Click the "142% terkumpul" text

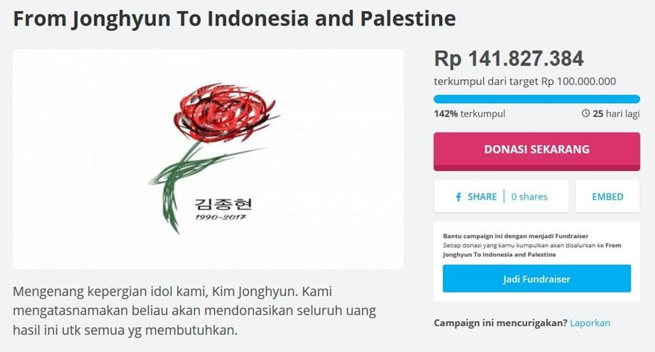(469, 113)
